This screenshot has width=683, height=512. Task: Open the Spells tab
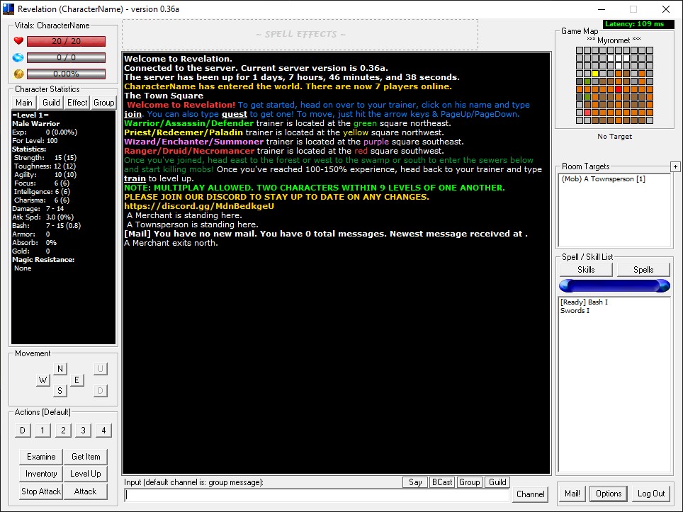click(643, 269)
